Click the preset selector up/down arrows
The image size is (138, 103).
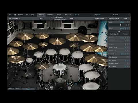[x=111, y=15]
